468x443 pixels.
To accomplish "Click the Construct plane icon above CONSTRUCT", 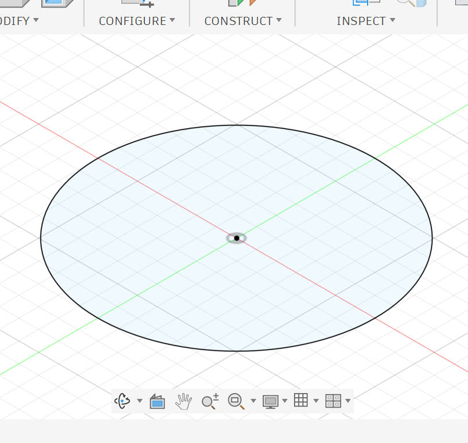I will click(242, 3).
